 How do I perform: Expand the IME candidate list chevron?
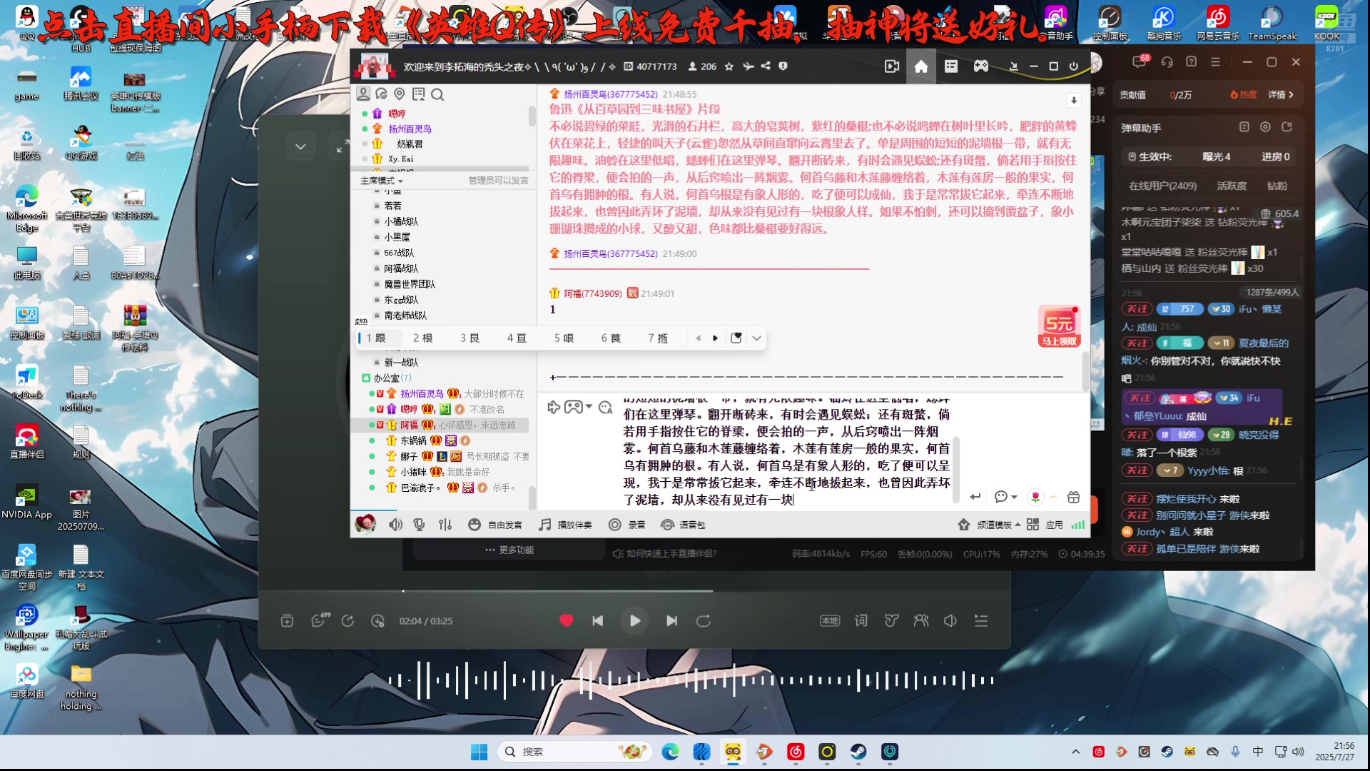[756, 338]
